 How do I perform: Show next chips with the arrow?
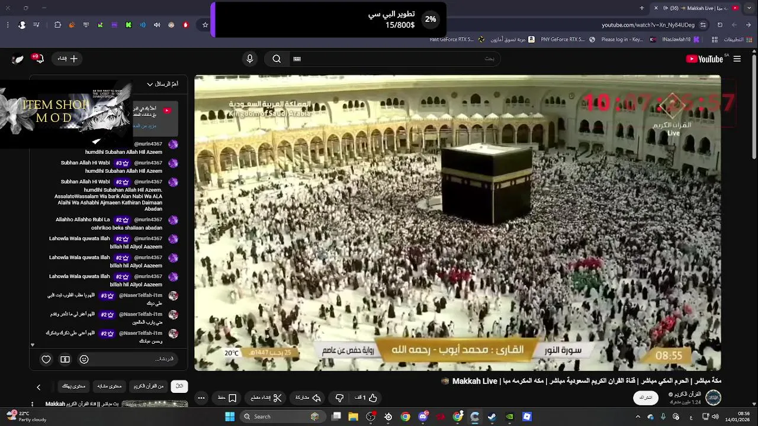(x=38, y=387)
